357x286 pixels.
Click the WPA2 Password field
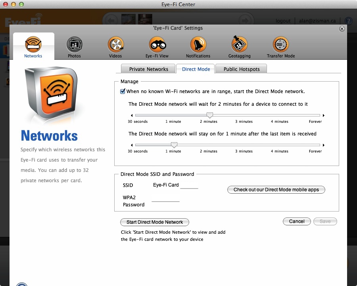(x=165, y=198)
